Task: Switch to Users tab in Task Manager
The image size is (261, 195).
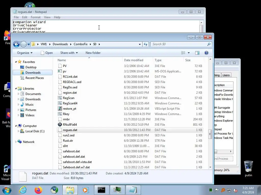Action: pyautogui.click(x=226, y=75)
